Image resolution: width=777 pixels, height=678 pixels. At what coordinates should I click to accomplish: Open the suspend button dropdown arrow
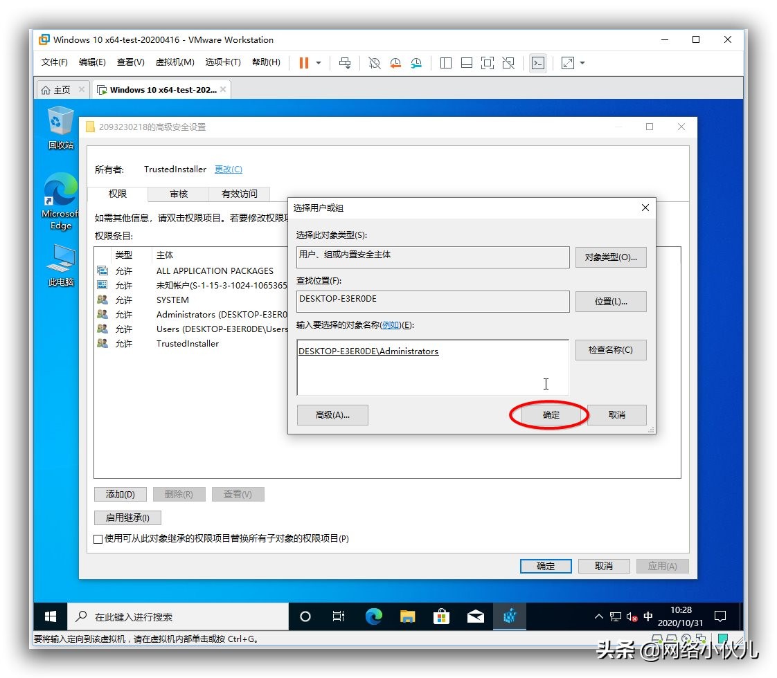click(318, 63)
